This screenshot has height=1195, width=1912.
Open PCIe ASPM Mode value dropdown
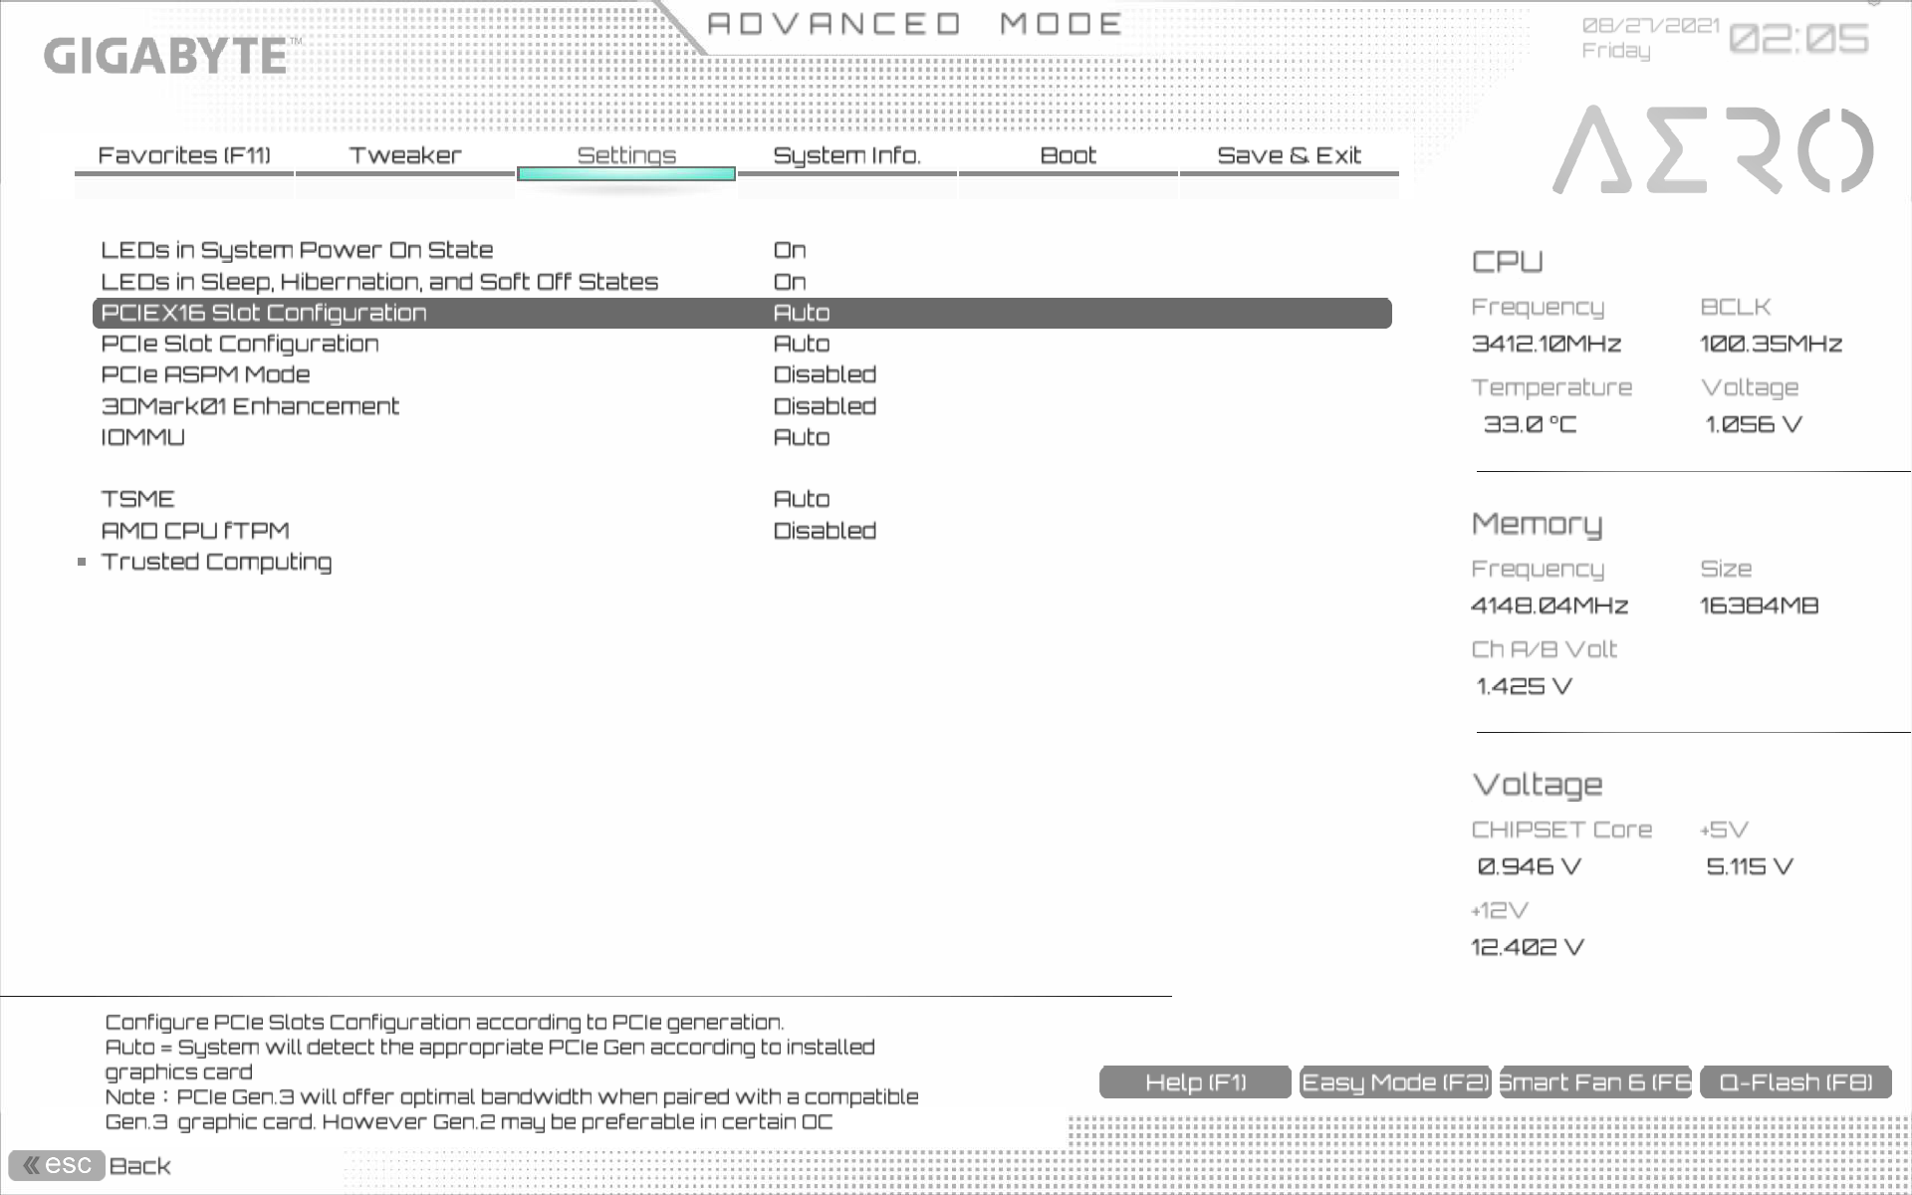click(825, 374)
